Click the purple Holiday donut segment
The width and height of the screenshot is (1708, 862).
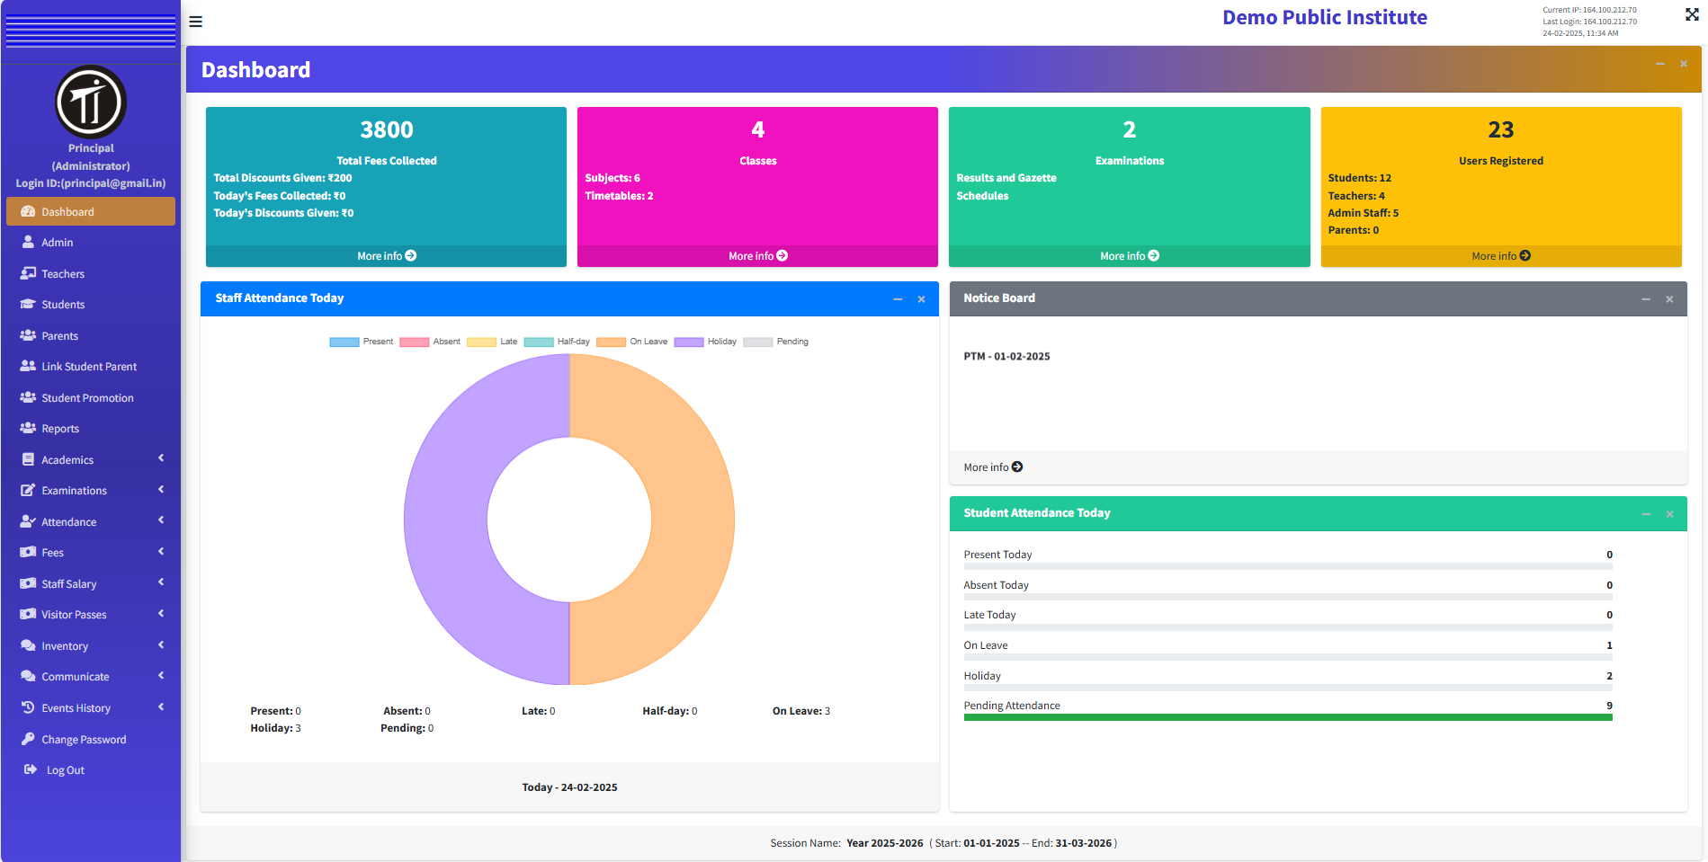pos(445,520)
